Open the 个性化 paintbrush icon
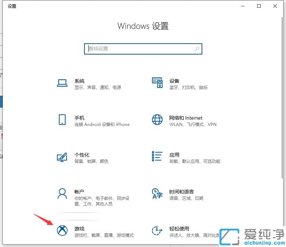 [62, 157]
